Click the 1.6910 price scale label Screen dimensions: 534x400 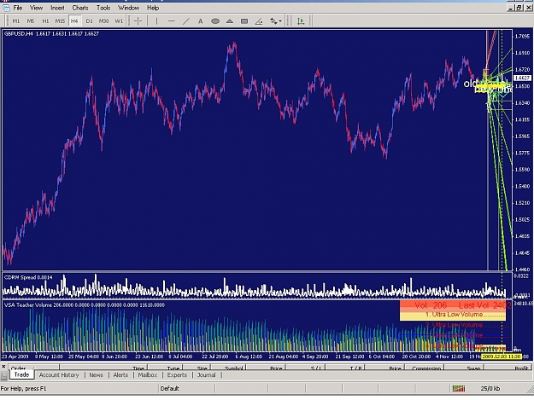(x=522, y=53)
